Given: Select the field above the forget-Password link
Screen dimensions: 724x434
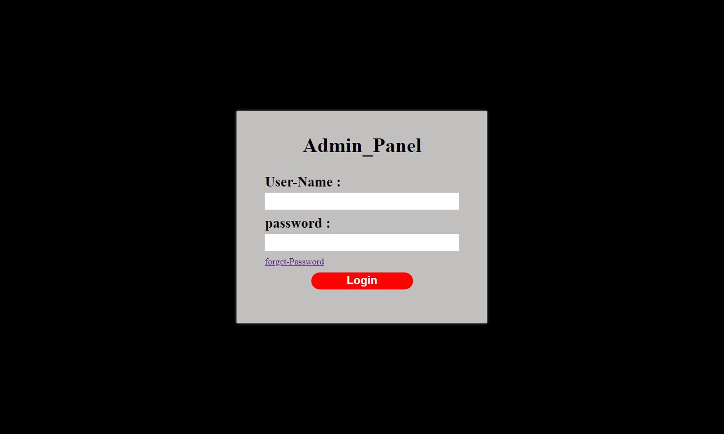Looking at the screenshot, I should coord(361,242).
